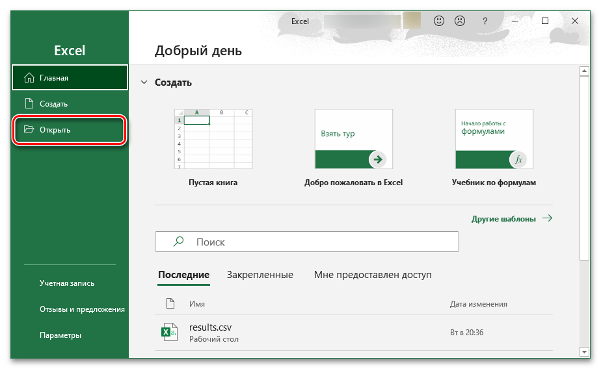Click the fx icon on the formulas tutorial

click(518, 159)
